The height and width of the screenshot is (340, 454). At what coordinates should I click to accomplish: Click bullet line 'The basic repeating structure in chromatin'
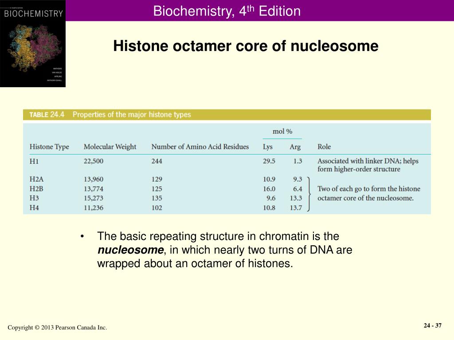click(218, 236)
